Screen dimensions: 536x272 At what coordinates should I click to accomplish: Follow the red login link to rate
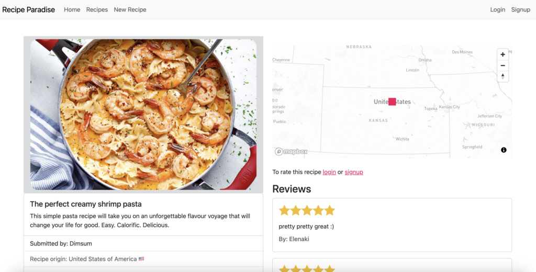(329, 172)
